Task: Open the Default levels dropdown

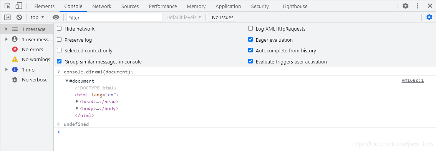Action: click(184, 18)
